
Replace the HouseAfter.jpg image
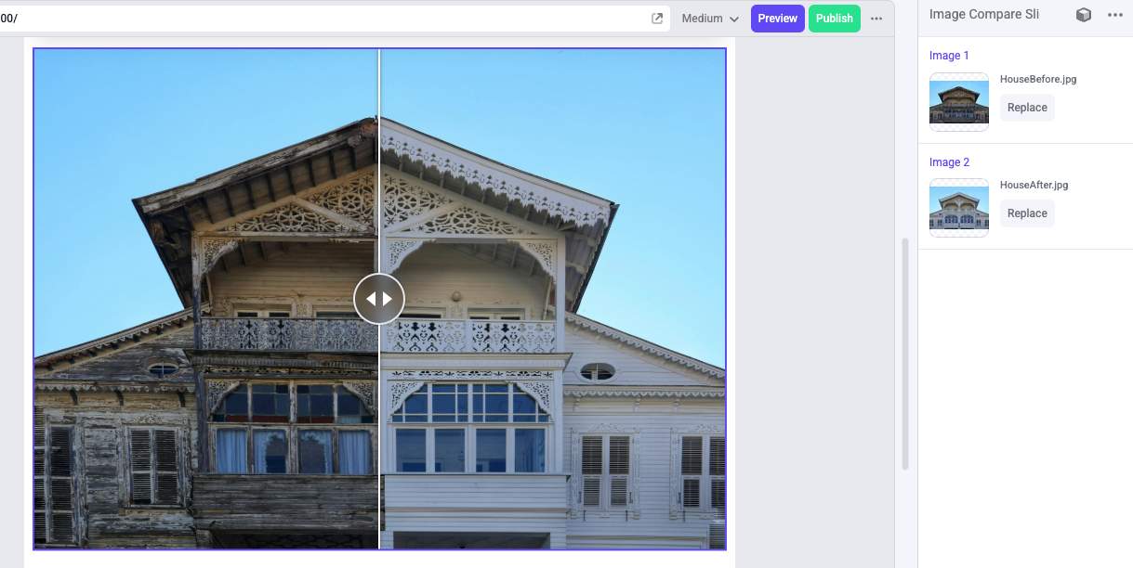[1026, 213]
